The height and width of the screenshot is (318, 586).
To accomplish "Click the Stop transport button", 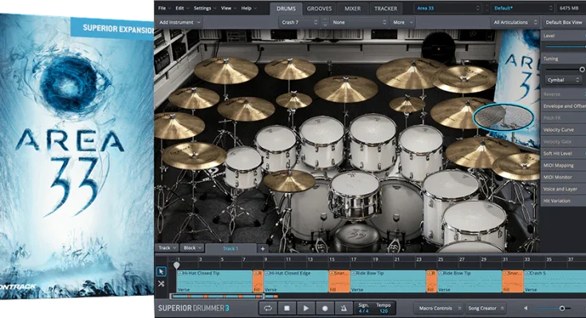I will tap(285, 308).
